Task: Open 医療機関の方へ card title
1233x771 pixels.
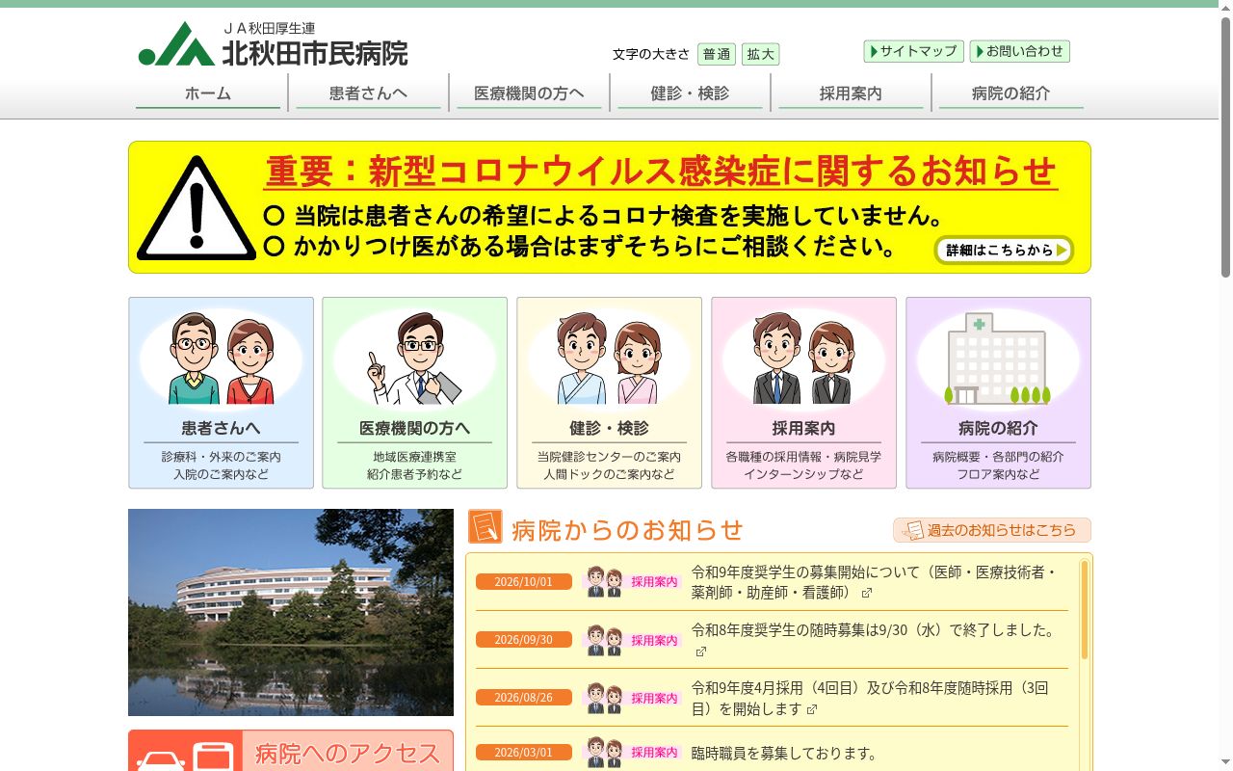Action: pyautogui.click(x=415, y=428)
